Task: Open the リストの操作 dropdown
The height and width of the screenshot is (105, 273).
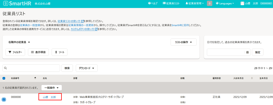Action: 184,42
